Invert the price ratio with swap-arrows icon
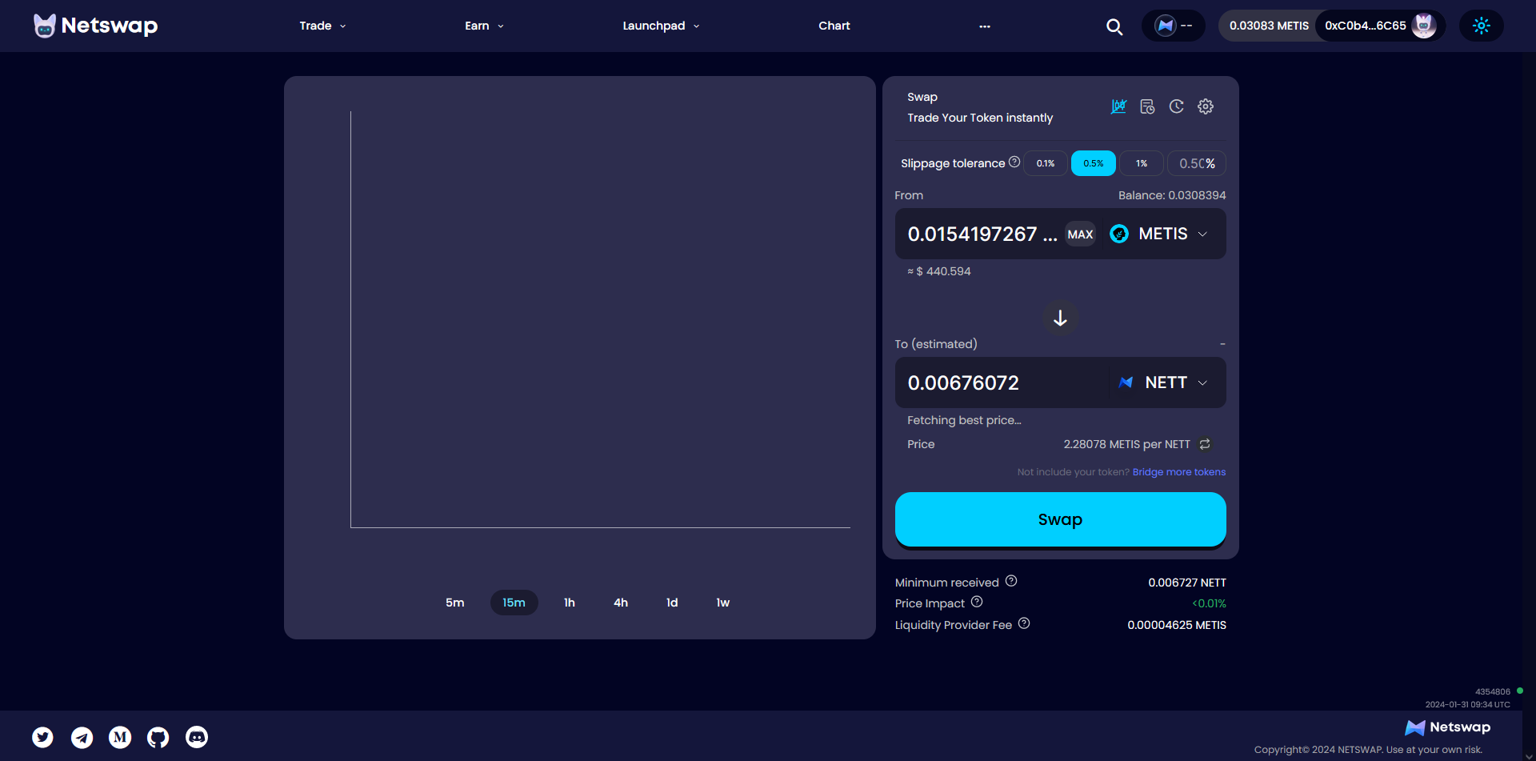This screenshot has width=1536, height=761. [x=1205, y=444]
